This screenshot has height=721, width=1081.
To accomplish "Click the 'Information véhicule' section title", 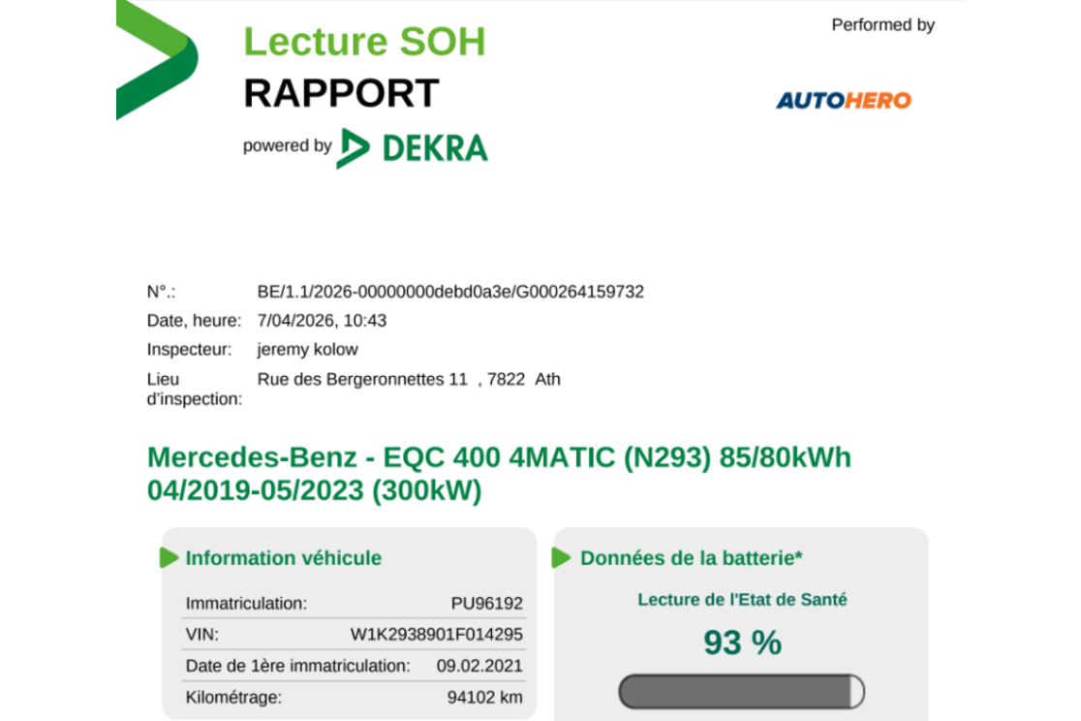I will point(284,557).
